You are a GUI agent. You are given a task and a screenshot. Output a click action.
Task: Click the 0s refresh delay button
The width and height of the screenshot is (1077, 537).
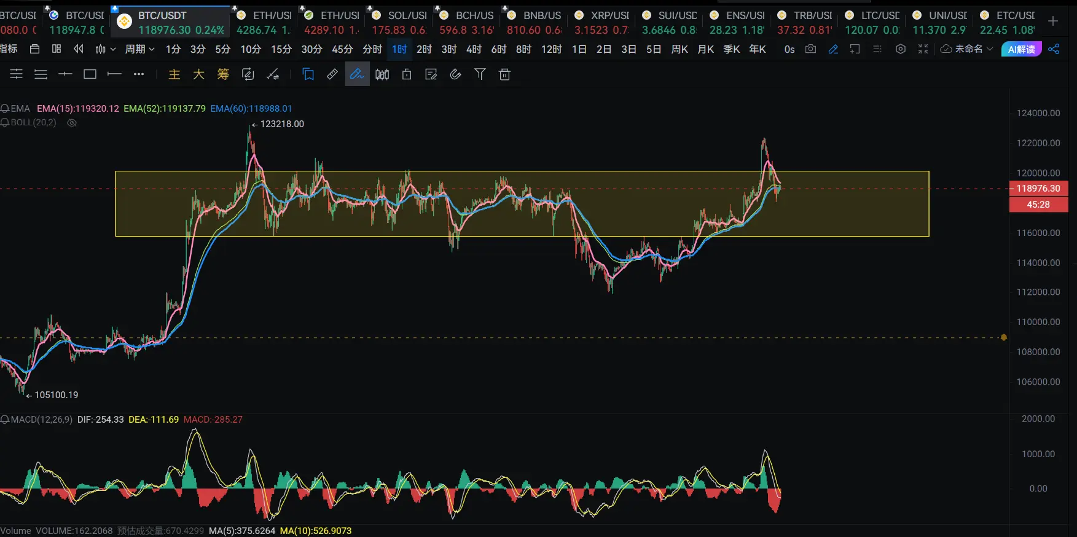[x=789, y=49]
